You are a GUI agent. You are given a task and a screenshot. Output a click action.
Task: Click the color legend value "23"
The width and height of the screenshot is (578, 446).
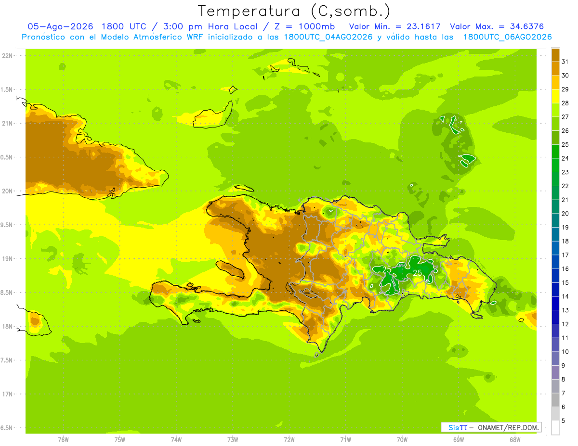pos(565,172)
